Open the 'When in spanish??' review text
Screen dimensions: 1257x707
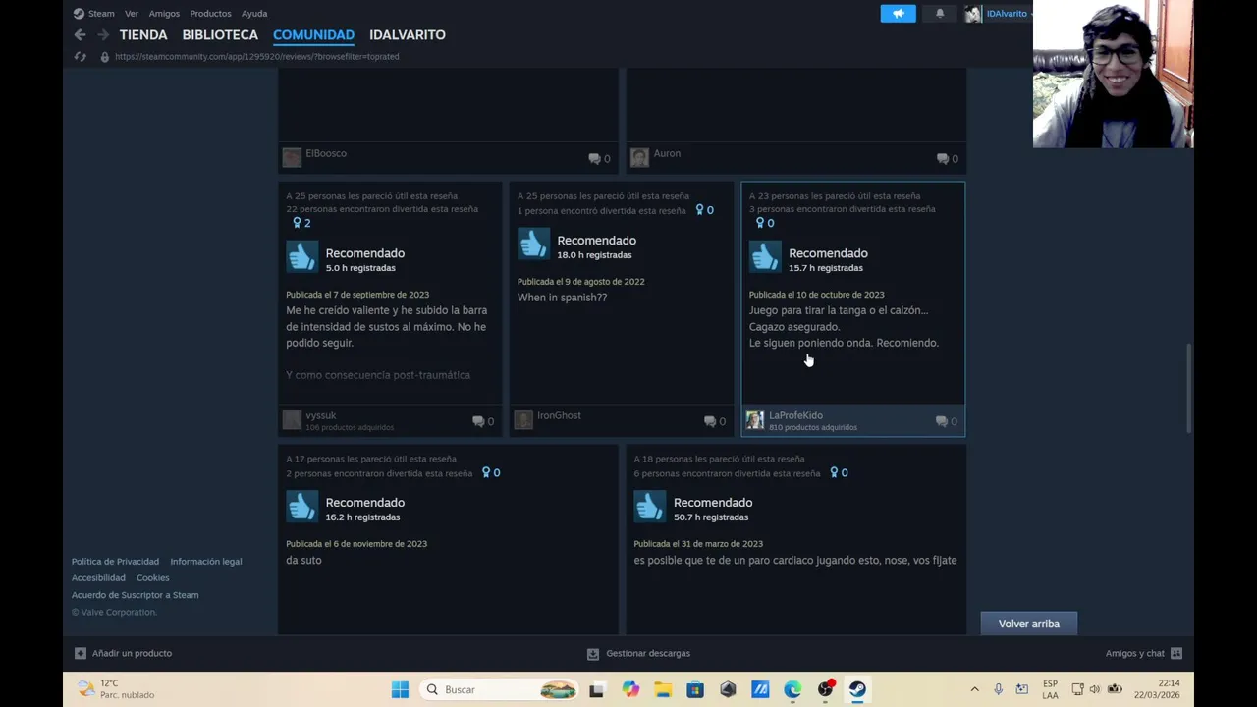coord(562,298)
